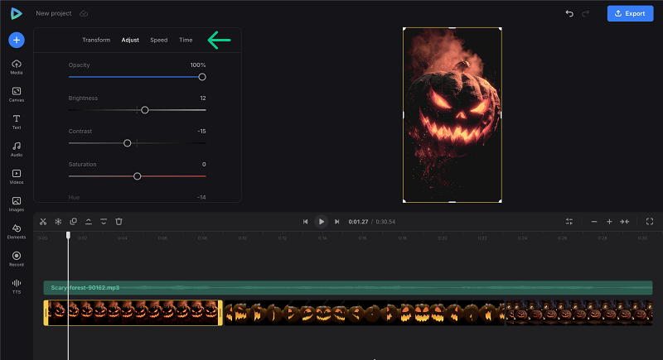Screen dimensions: 663x360
Task: Click the Brightness slider handle
Action: 144,110
